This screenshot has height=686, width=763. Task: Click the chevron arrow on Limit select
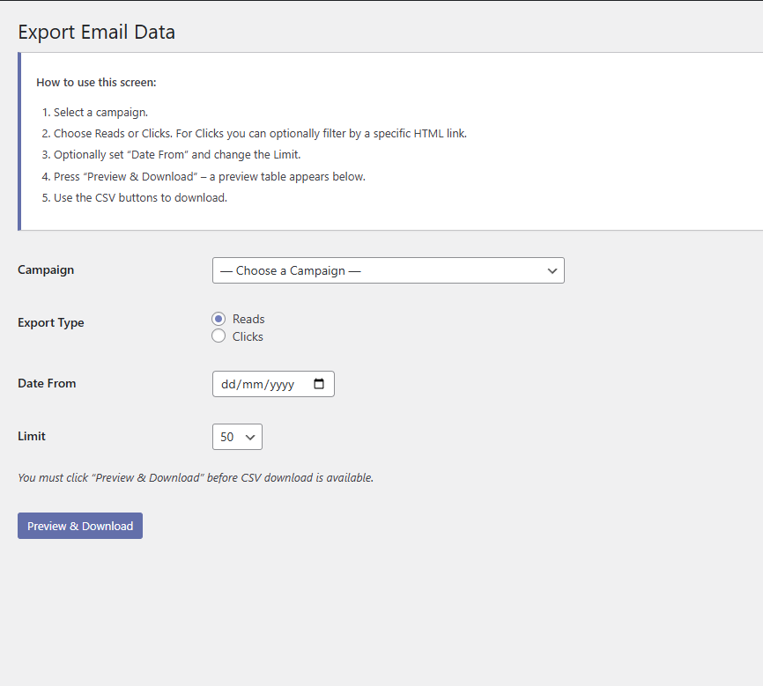pos(249,437)
